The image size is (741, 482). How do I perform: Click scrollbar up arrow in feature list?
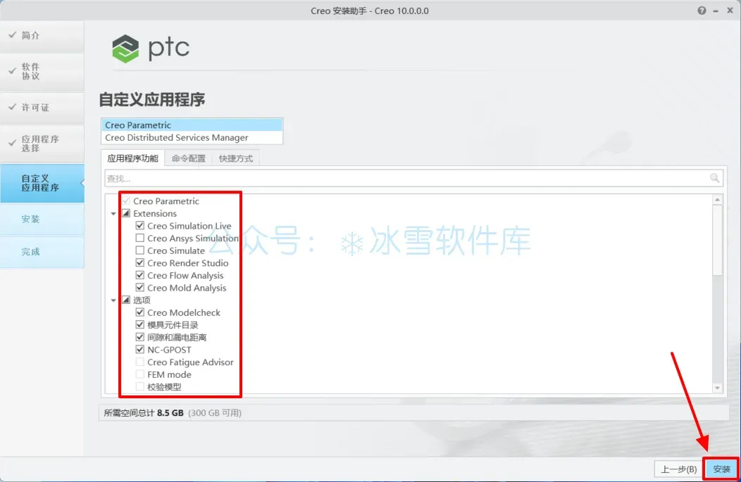click(x=717, y=200)
